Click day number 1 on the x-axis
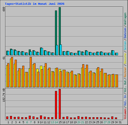 point(8,122)
